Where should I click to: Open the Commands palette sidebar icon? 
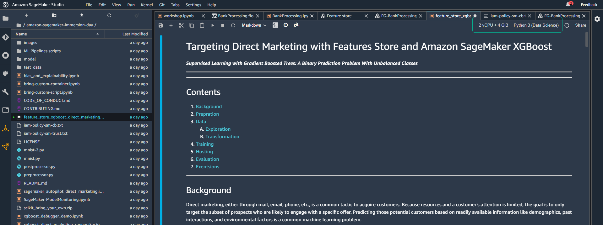tap(5, 73)
